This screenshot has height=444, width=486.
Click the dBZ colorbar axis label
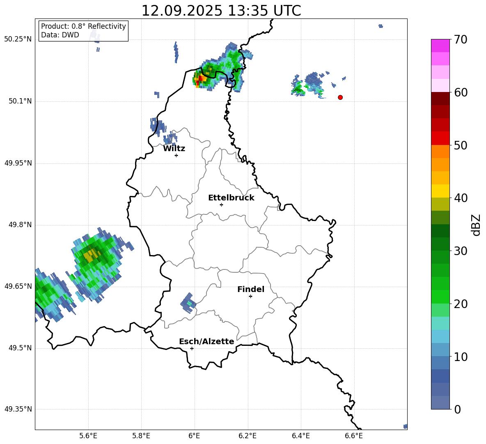pyautogui.click(x=476, y=225)
